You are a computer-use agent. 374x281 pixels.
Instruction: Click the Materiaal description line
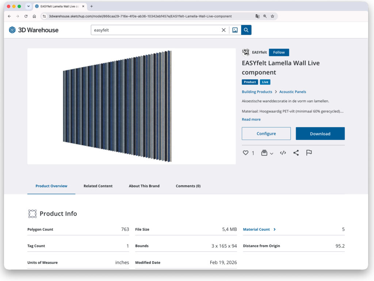(293, 111)
